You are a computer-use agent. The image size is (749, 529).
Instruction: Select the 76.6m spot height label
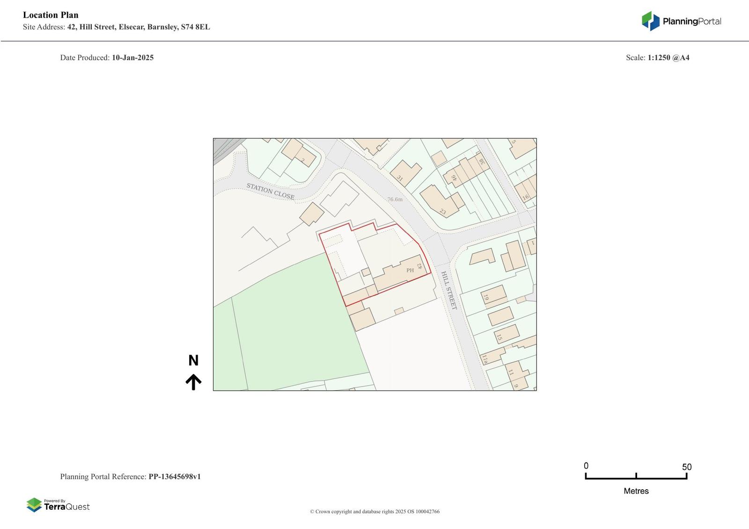(395, 200)
